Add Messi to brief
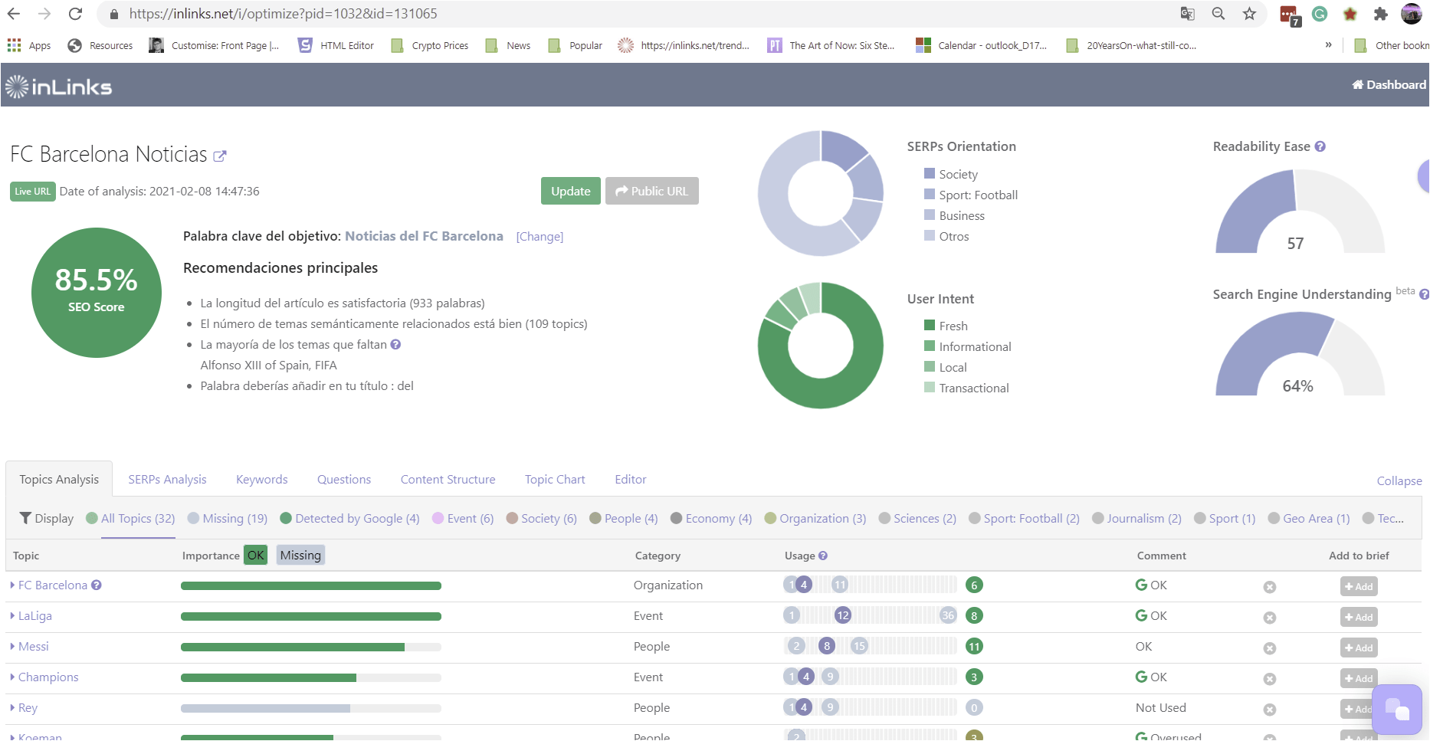 pos(1359,648)
